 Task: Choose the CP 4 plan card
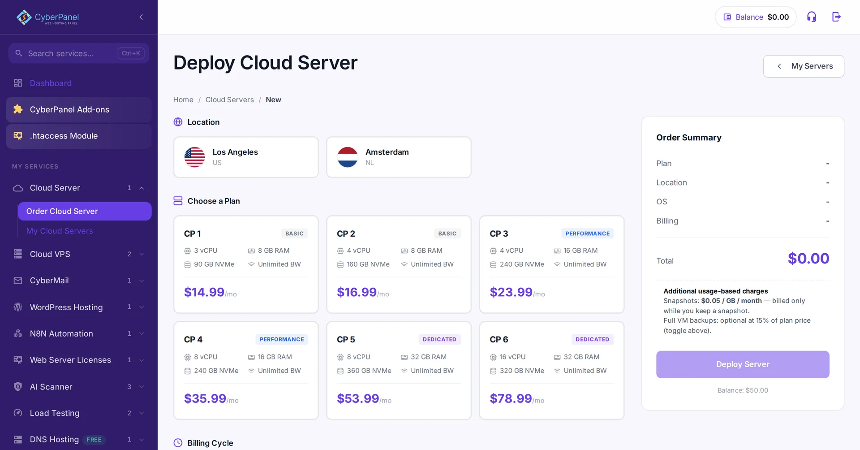click(246, 371)
